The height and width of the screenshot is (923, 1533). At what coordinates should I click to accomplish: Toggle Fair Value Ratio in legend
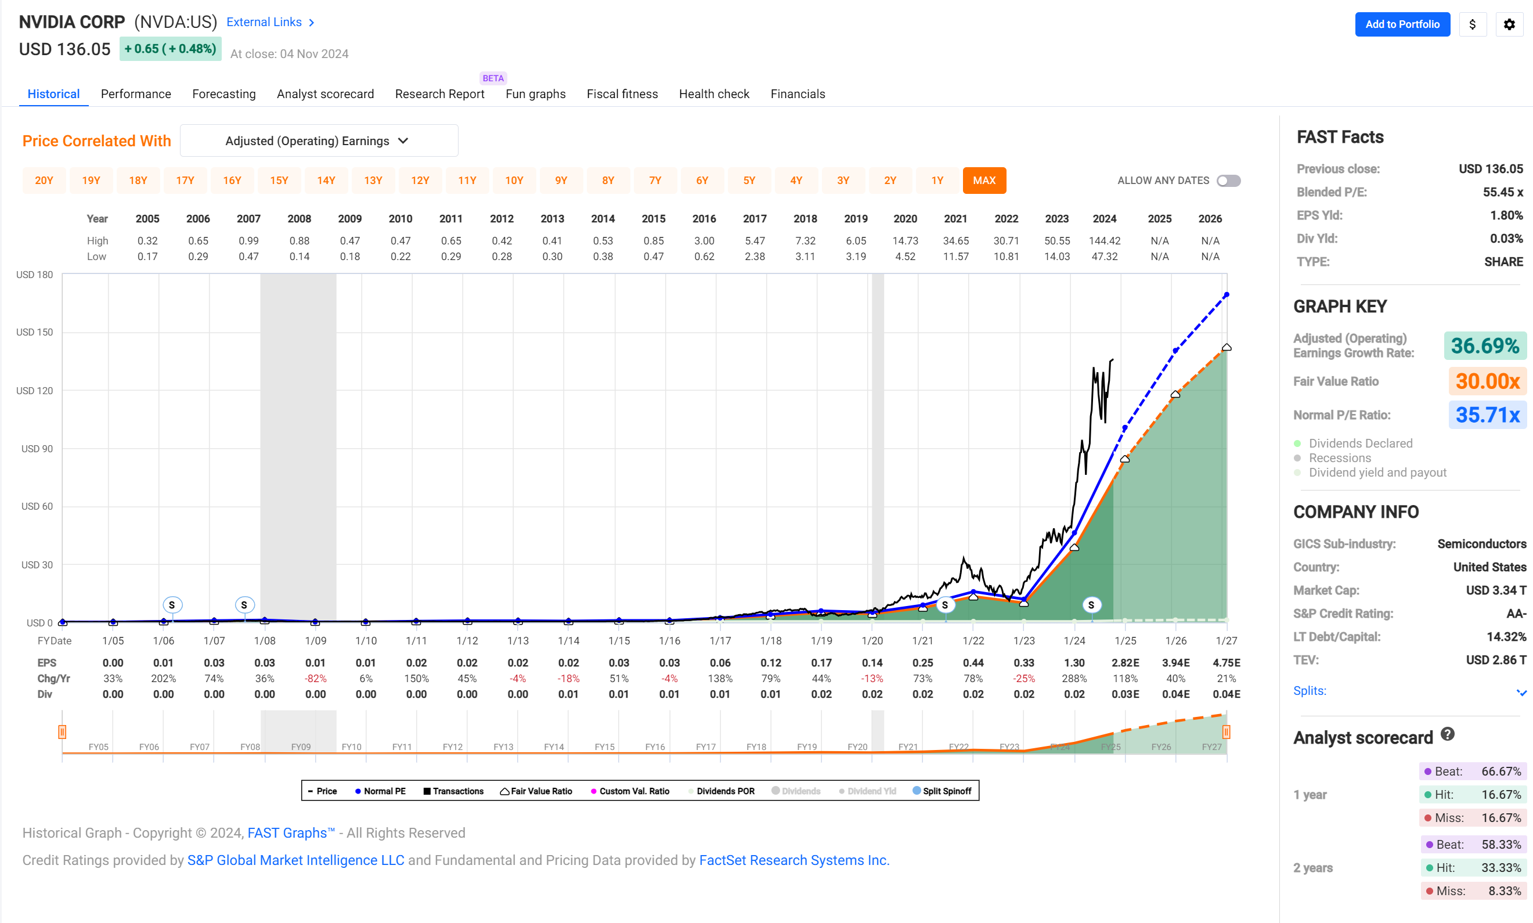[x=536, y=791]
